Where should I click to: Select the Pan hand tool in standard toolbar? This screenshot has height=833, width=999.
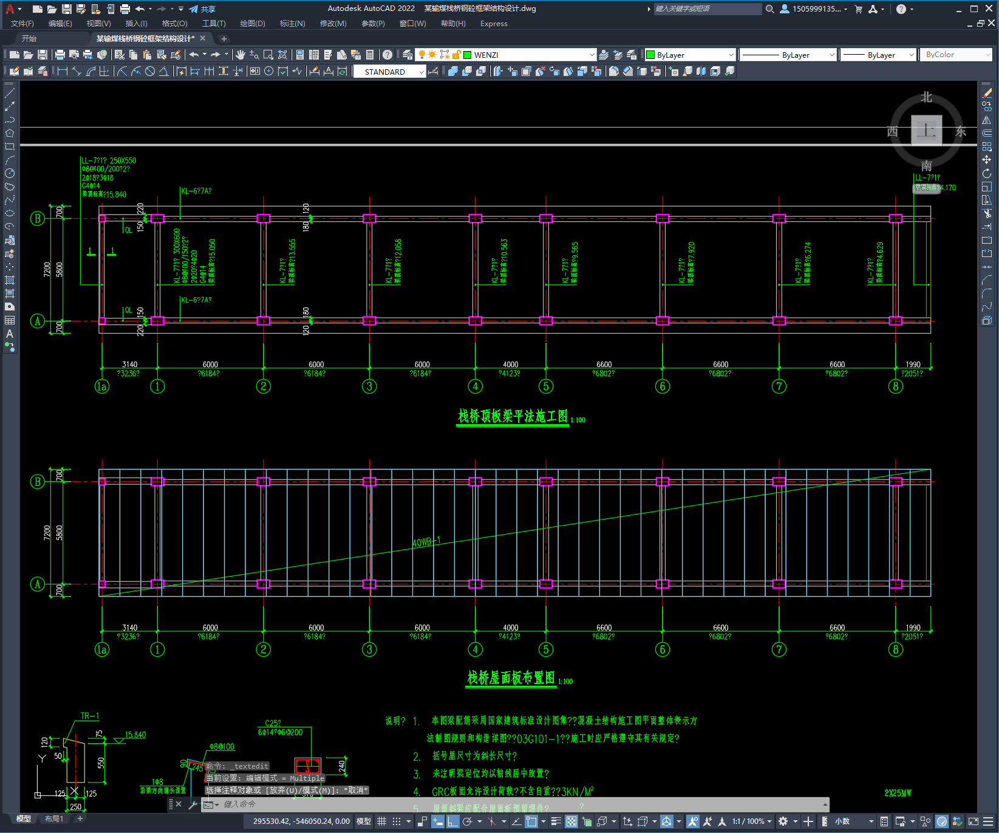[x=240, y=55]
